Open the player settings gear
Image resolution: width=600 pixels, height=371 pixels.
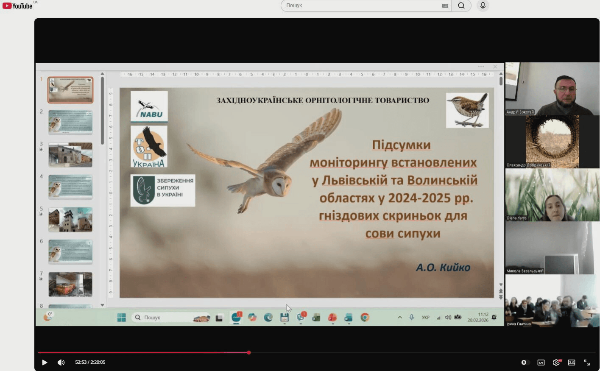pyautogui.click(x=556, y=363)
